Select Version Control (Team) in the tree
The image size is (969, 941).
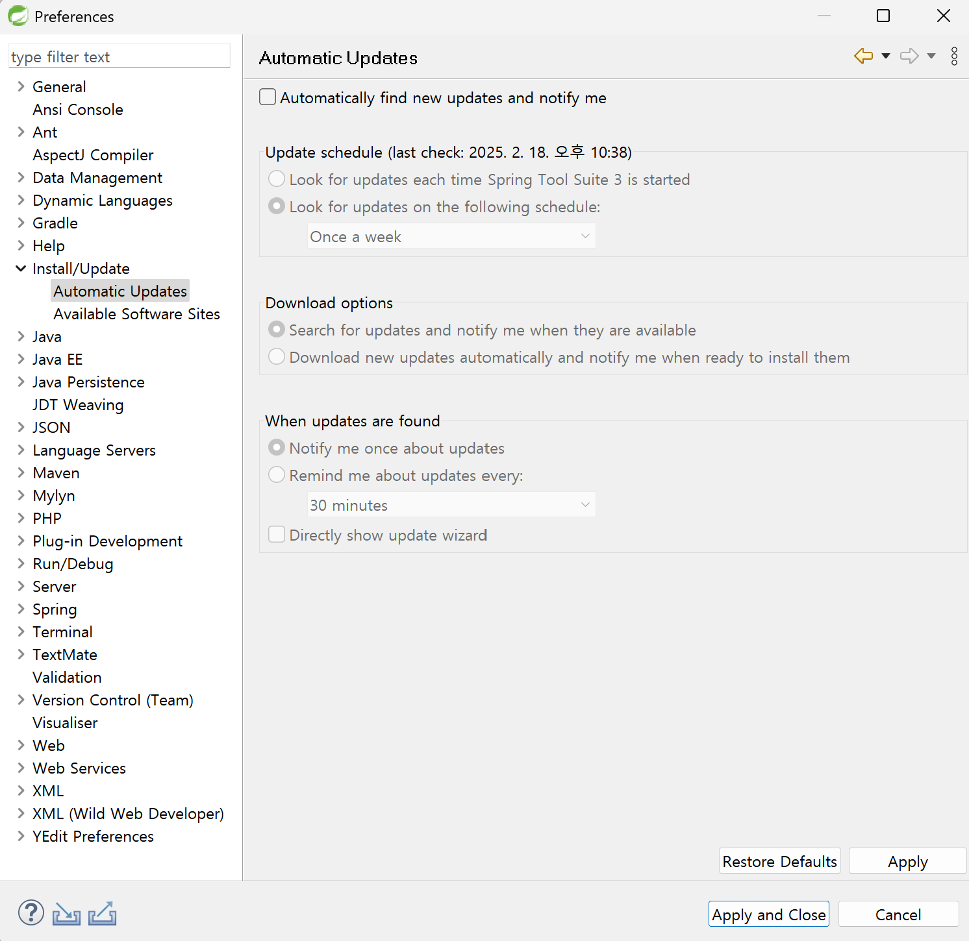pyautogui.click(x=113, y=700)
